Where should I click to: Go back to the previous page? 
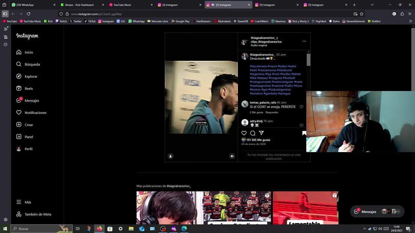[x=13, y=14]
